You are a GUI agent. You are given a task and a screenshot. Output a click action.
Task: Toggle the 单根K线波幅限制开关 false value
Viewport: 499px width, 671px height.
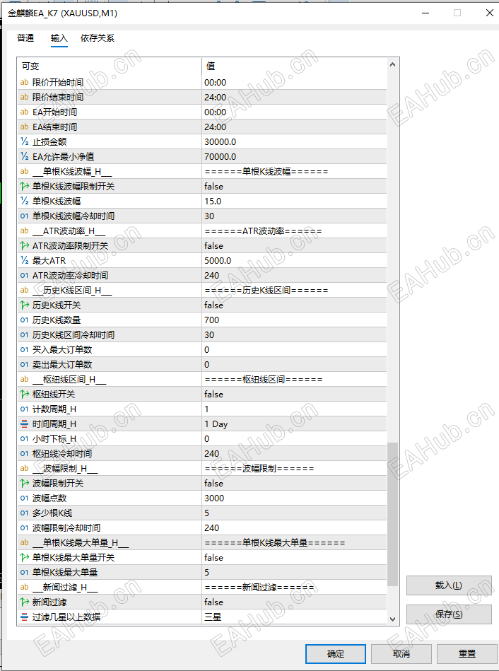[213, 187]
